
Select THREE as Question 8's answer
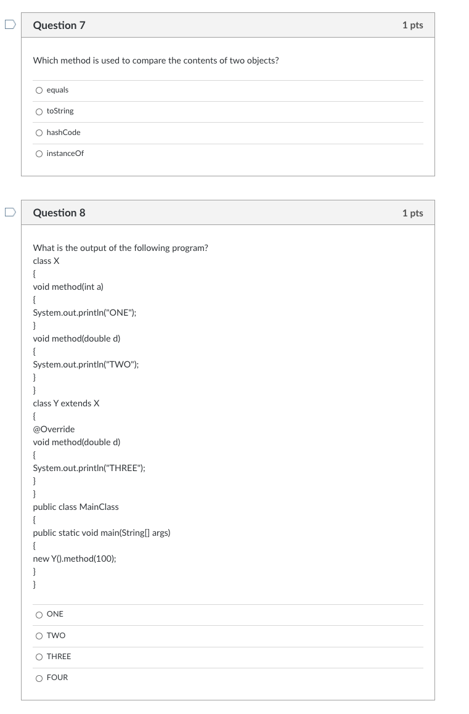pos(39,656)
